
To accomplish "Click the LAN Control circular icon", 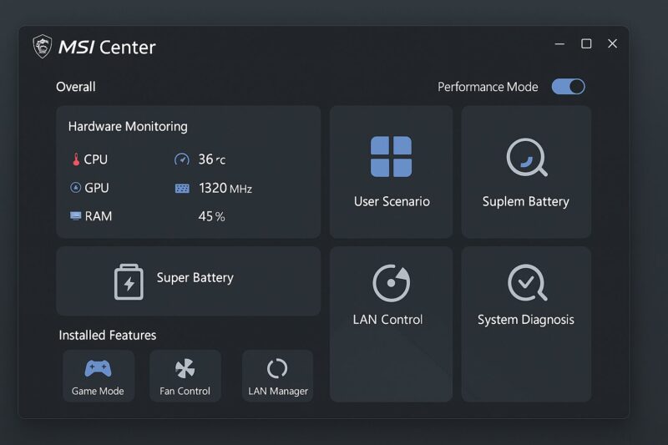I will [x=391, y=283].
